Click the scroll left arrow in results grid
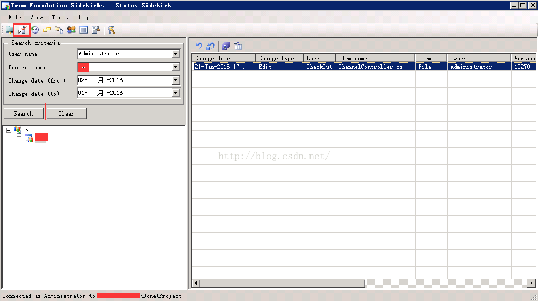Image resolution: width=538 pixels, height=301 pixels. pyautogui.click(x=196, y=283)
